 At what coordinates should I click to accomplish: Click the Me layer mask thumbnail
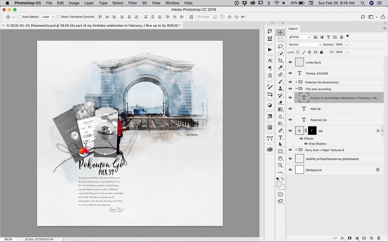(x=312, y=130)
